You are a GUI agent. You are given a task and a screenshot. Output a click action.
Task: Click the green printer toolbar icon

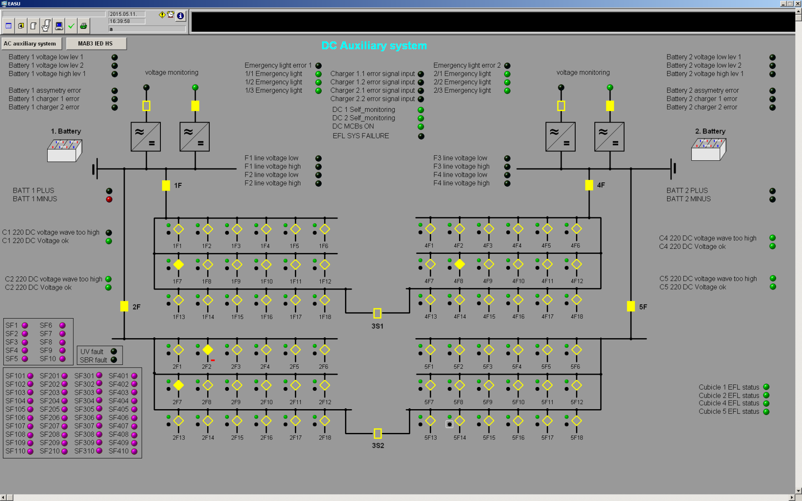(x=83, y=26)
